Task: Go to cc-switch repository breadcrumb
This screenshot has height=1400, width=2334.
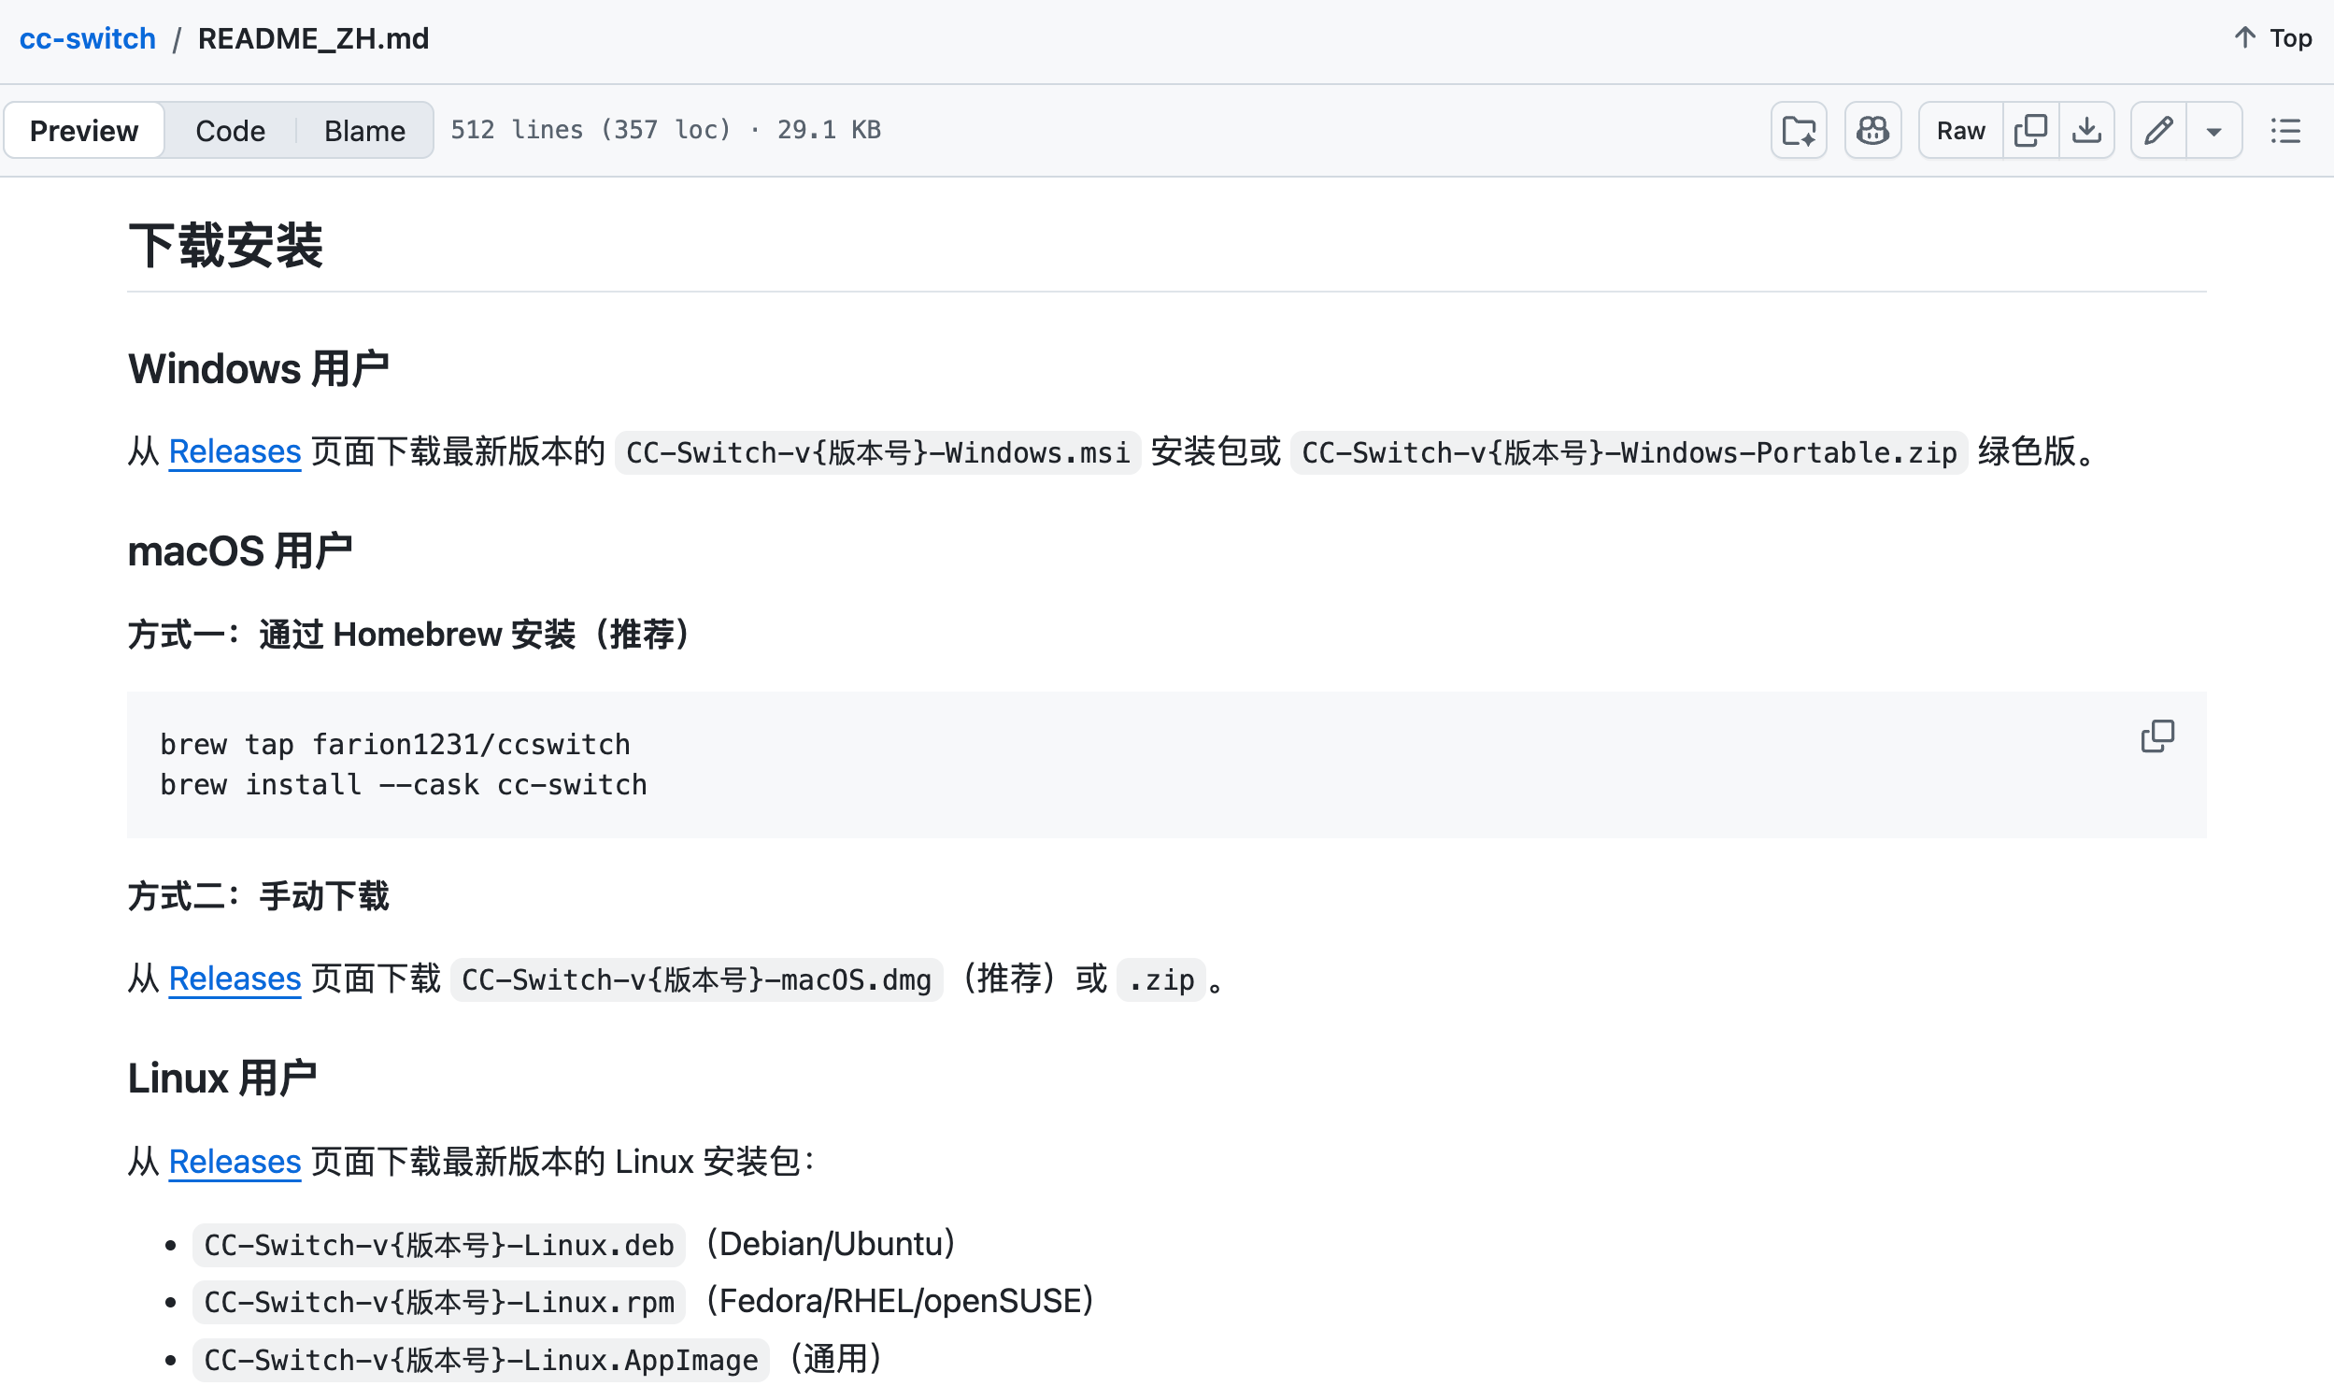Action: [x=88, y=38]
